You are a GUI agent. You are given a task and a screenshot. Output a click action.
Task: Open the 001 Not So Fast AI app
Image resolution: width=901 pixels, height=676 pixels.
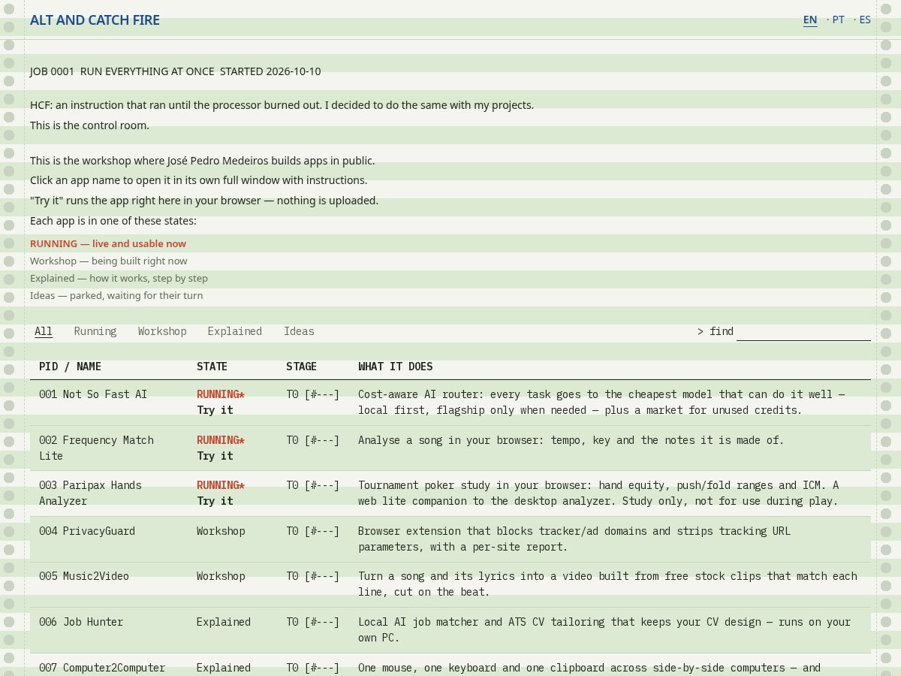[93, 394]
